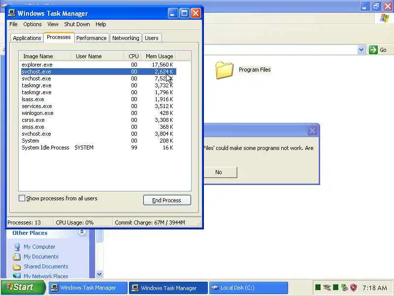
Task: Click the My Documents icon in sidebar
Action: click(17, 257)
